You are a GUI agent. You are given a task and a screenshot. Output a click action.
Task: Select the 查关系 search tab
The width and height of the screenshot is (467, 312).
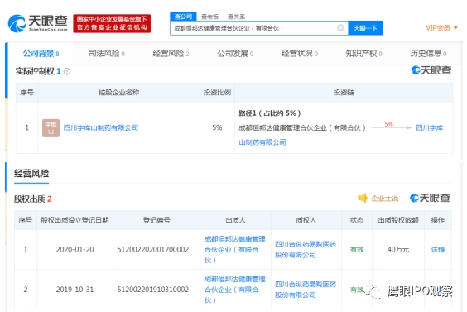(x=236, y=17)
